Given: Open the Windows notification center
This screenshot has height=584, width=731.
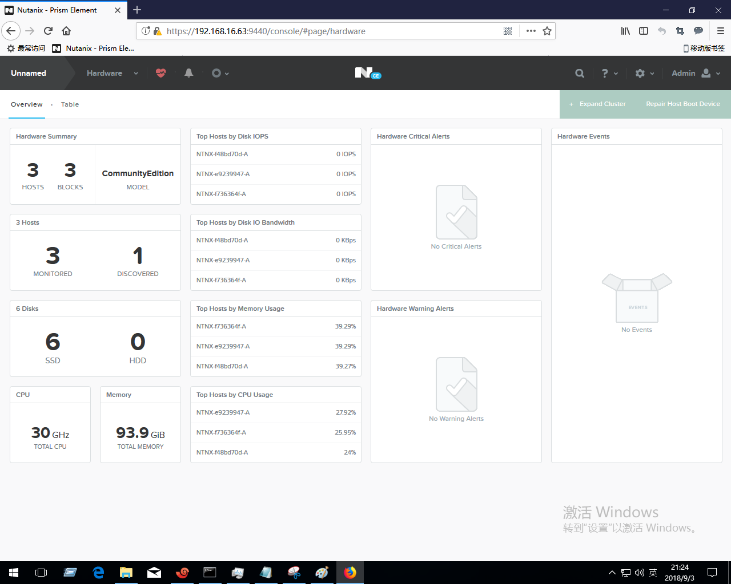Looking at the screenshot, I should point(712,573).
